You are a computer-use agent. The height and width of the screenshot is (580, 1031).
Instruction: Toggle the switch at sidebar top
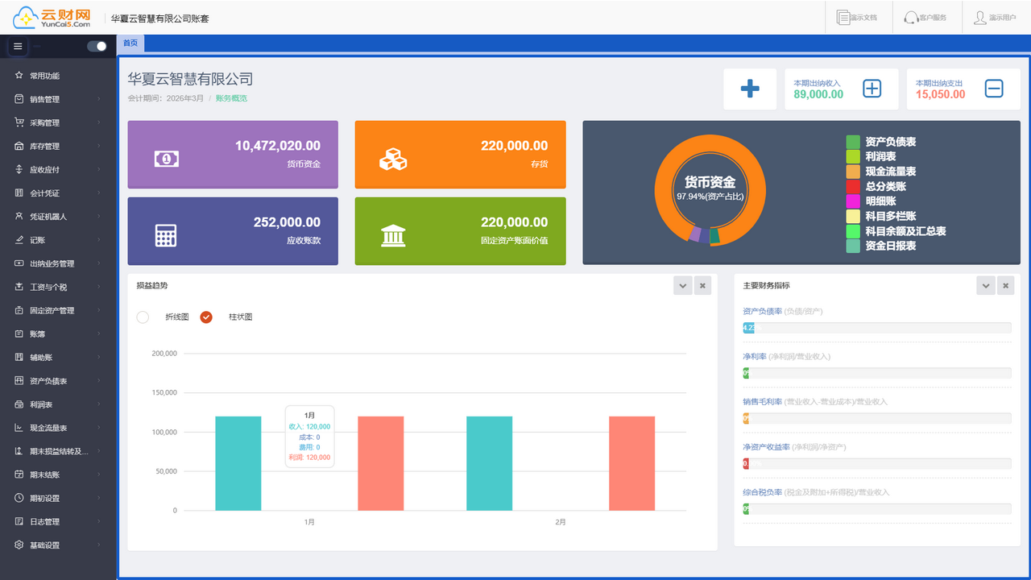97,46
